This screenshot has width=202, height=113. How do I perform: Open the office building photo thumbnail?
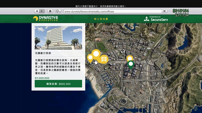(x=58, y=38)
